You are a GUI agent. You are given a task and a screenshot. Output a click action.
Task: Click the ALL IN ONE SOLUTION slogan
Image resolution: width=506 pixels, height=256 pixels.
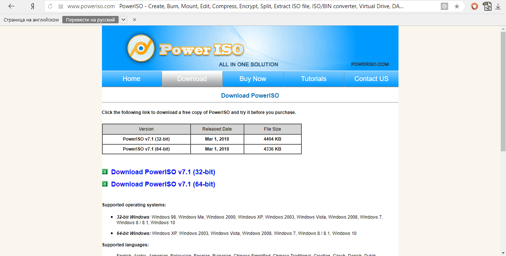click(248, 64)
